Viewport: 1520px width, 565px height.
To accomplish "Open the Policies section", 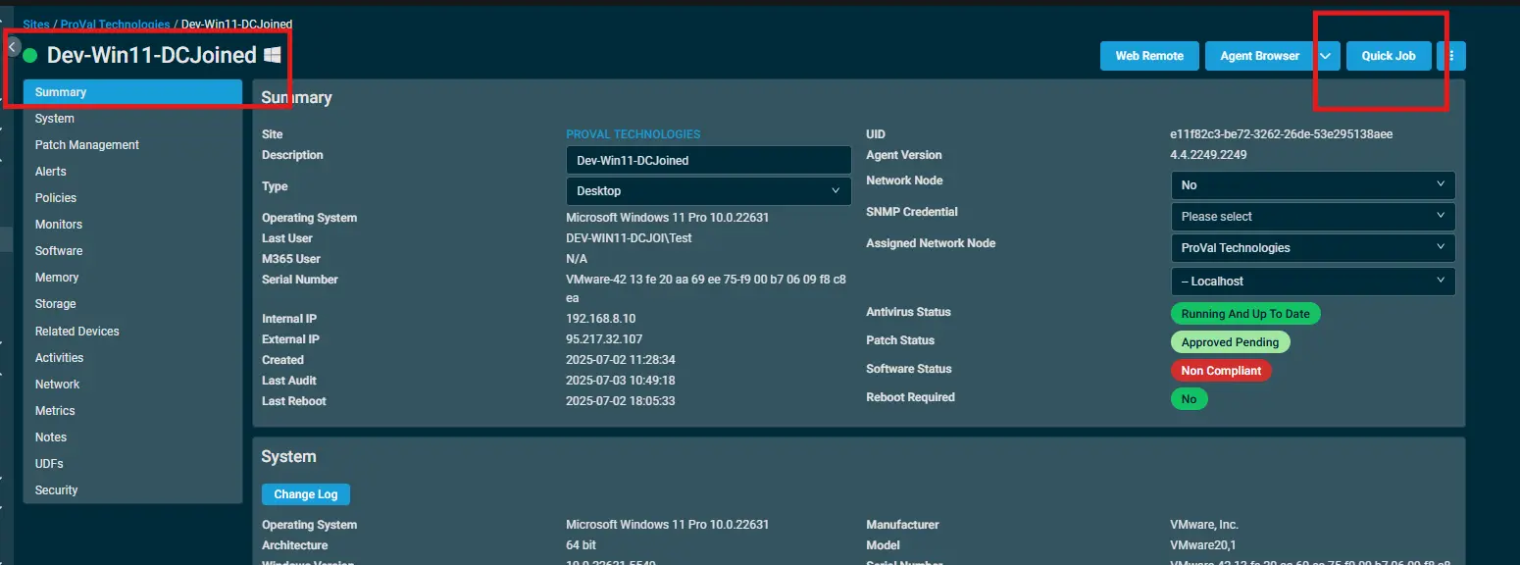I will [x=132, y=198].
